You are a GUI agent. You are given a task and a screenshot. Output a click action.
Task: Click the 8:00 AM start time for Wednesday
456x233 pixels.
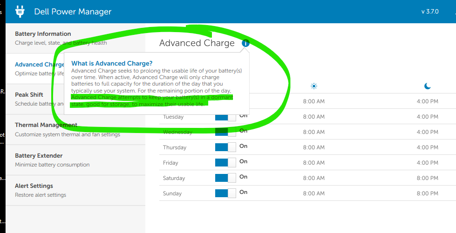click(314, 132)
